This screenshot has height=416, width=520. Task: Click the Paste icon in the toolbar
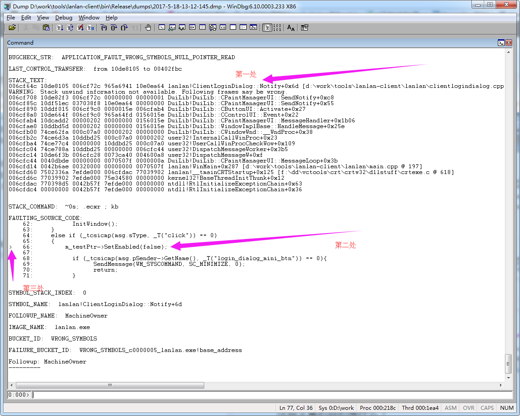pos(46,27)
